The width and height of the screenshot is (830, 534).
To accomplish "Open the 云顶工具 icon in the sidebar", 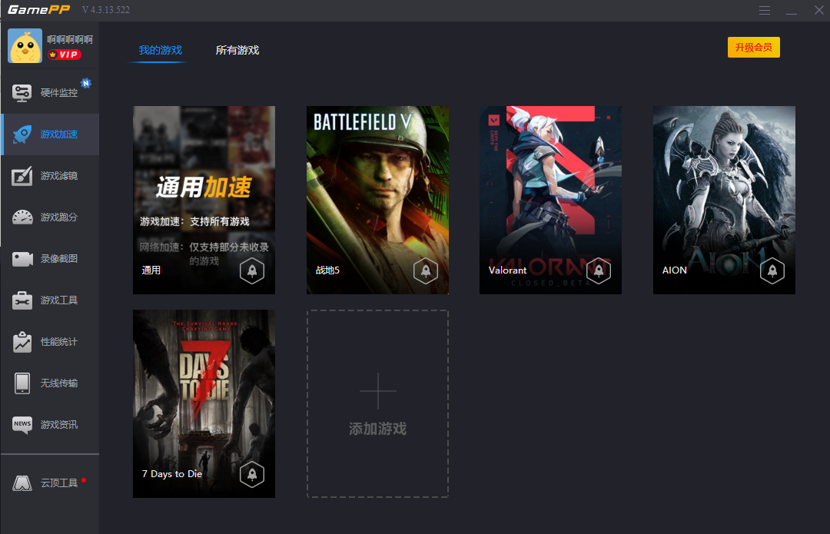I will pos(22,483).
